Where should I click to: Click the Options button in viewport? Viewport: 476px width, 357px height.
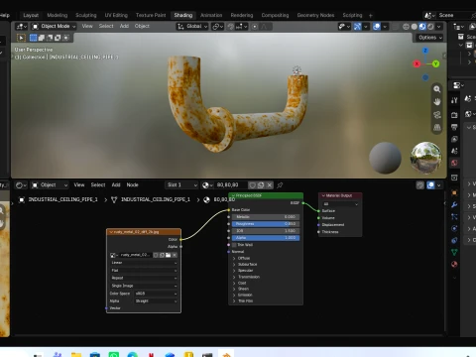pyautogui.click(x=430, y=38)
